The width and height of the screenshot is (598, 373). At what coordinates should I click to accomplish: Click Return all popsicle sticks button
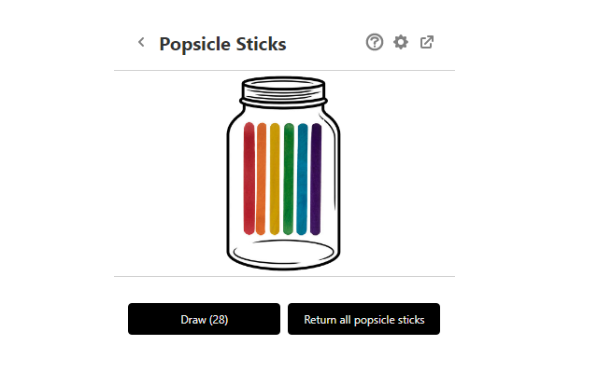click(363, 319)
